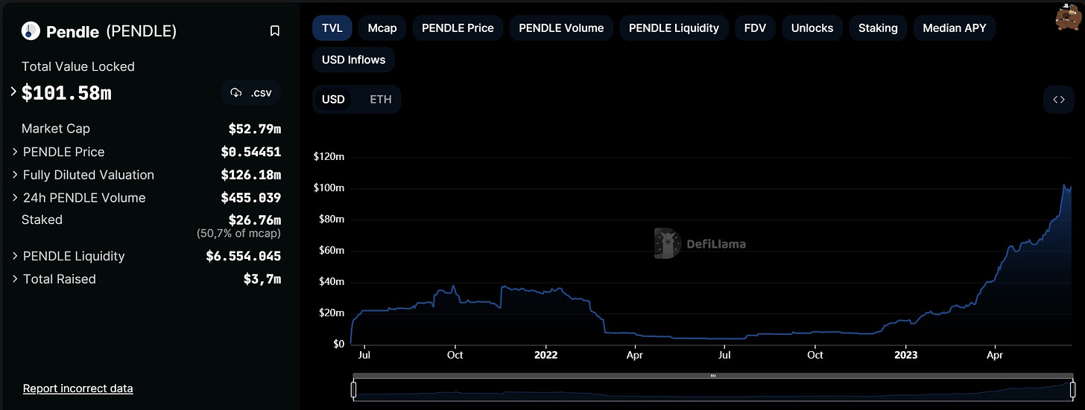Click the grip bar atop the range selector

click(713, 376)
